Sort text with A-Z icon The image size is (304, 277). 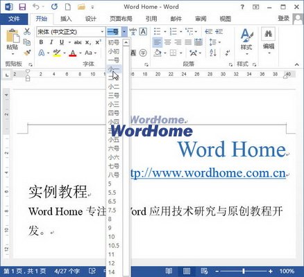213,53
